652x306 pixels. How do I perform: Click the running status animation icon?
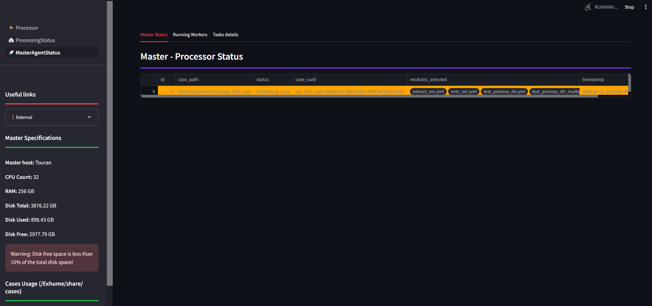[588, 7]
